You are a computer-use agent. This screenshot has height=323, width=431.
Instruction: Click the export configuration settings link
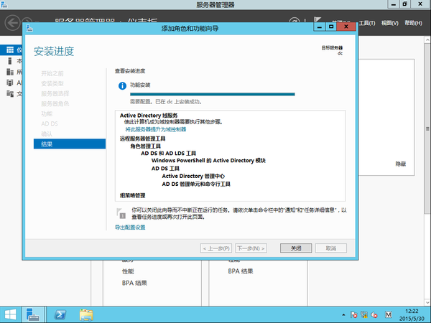click(x=130, y=227)
